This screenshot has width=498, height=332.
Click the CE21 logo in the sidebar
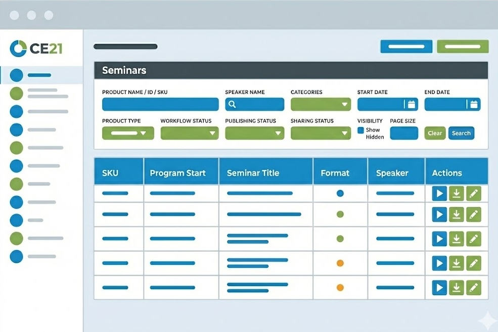[x=36, y=49]
